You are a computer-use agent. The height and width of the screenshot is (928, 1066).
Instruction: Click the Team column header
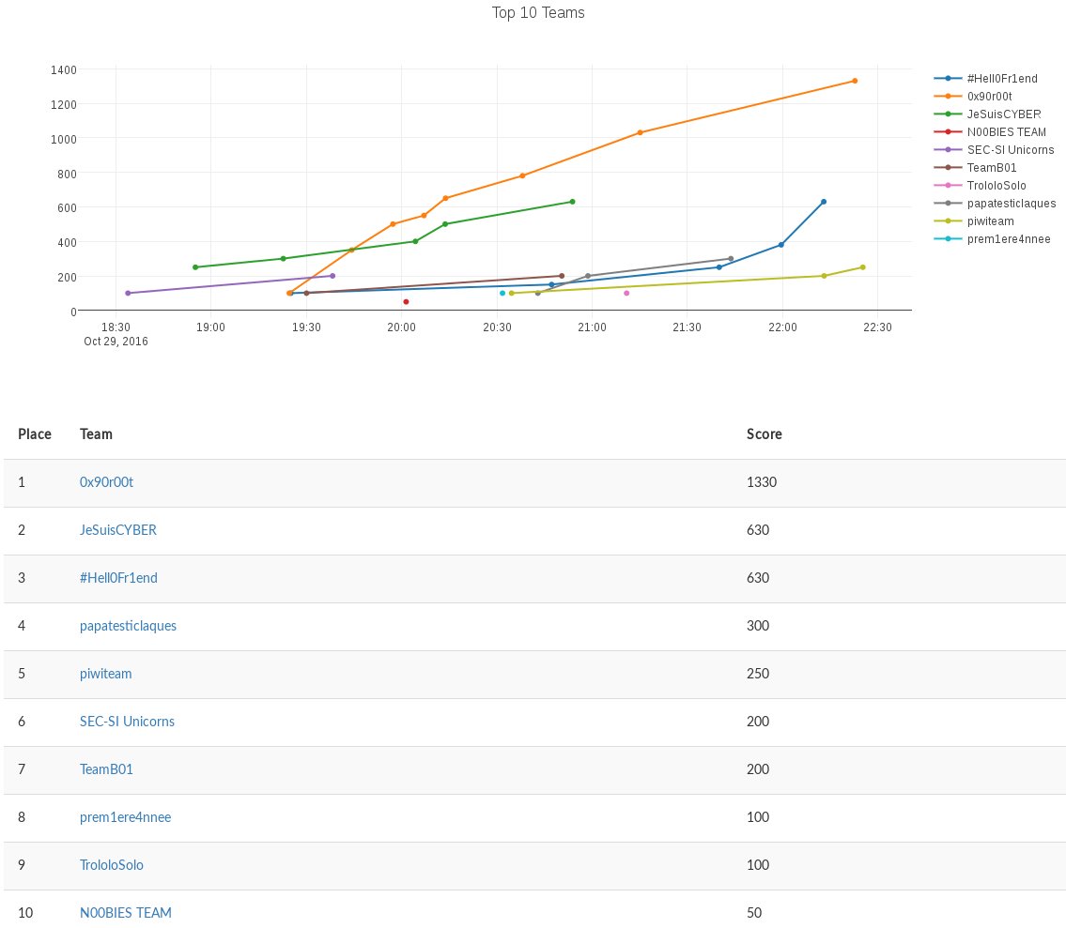click(x=96, y=434)
